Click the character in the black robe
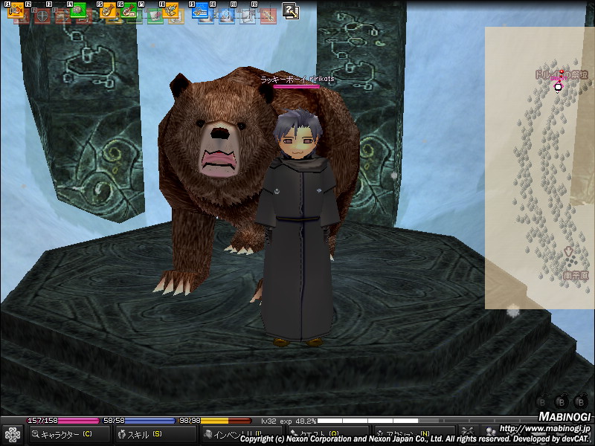 297,227
